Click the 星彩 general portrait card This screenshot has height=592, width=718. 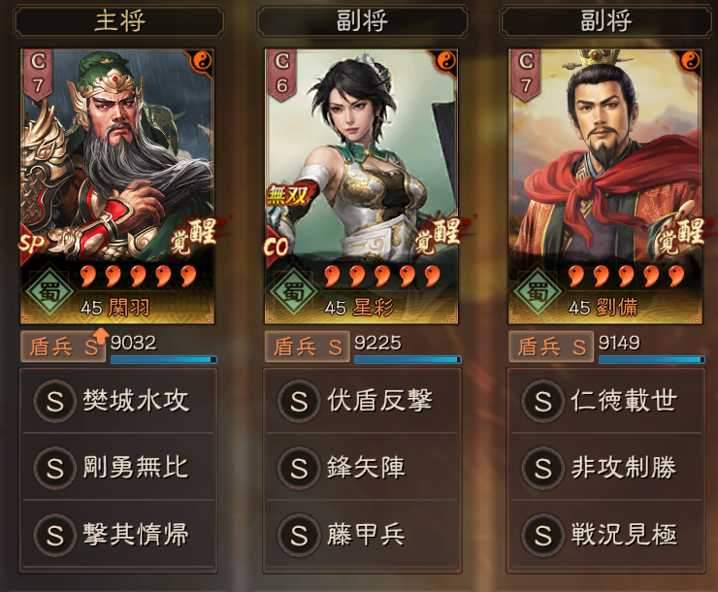pyautogui.click(x=361, y=186)
